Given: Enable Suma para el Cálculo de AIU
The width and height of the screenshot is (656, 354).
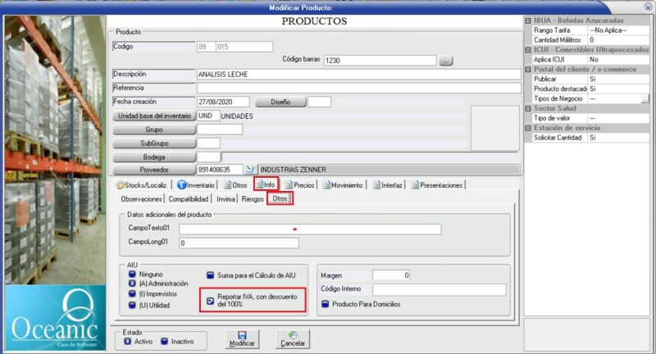Looking at the screenshot, I should [211, 275].
